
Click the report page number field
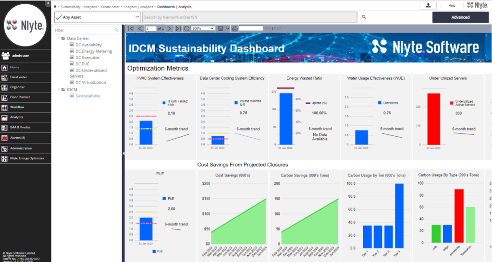[x=151, y=28]
